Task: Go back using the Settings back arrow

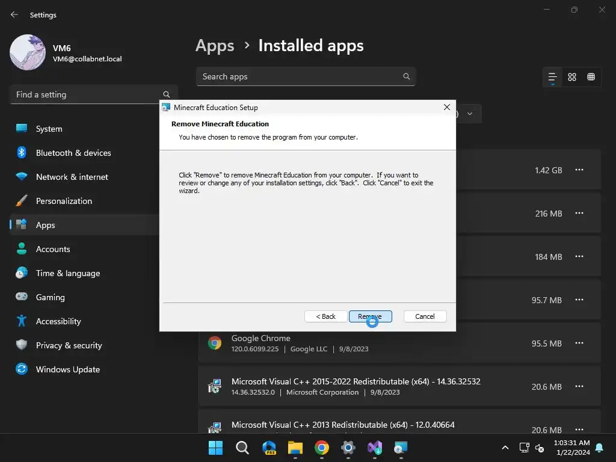Action: point(14,14)
